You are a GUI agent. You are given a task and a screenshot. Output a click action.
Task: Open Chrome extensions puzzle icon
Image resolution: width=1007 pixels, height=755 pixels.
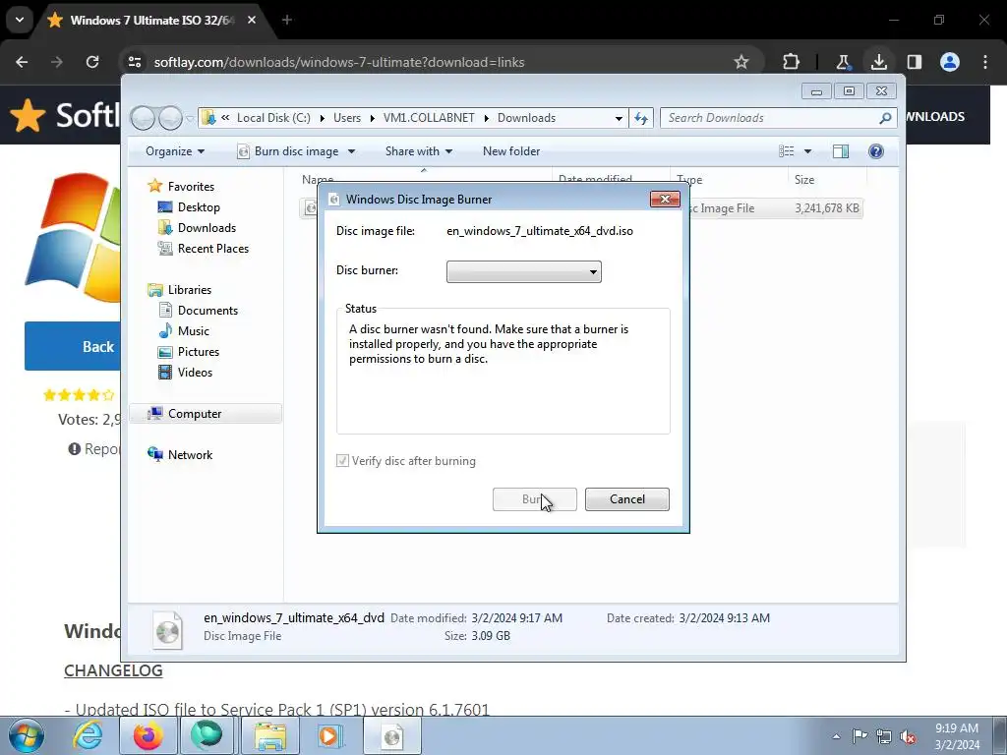792,62
